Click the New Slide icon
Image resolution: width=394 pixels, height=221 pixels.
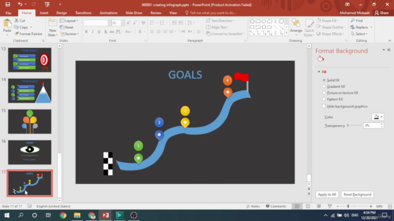coord(52,23)
